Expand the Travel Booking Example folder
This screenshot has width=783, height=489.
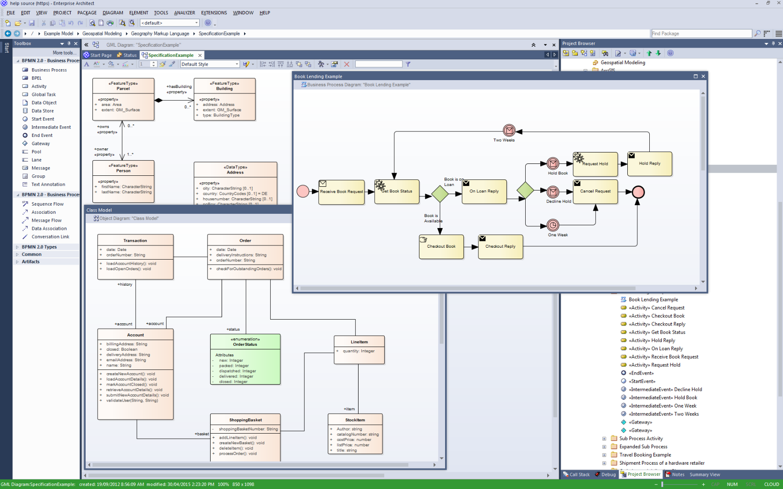click(x=604, y=455)
